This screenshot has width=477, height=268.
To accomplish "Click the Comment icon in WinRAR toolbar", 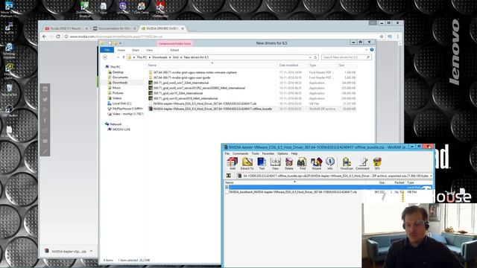I will click(362, 164).
